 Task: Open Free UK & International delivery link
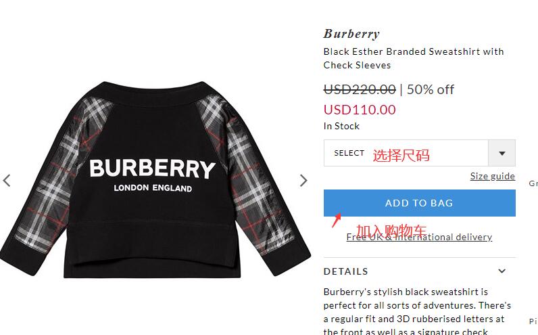tap(419, 237)
